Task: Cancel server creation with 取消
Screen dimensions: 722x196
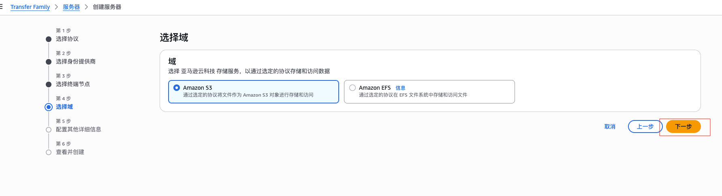Action: pos(610,126)
